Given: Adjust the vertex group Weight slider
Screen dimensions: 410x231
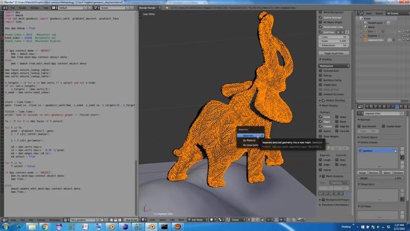Looking at the screenshot, I should 381,178.
